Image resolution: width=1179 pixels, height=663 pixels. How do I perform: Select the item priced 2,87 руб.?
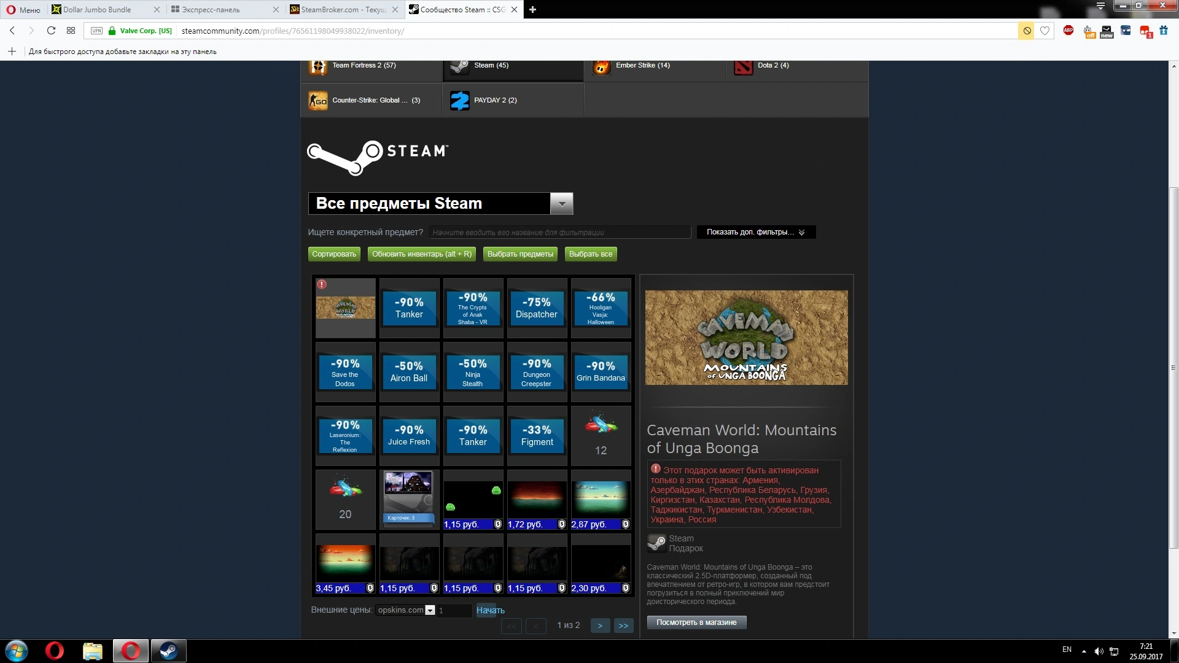[x=601, y=500]
